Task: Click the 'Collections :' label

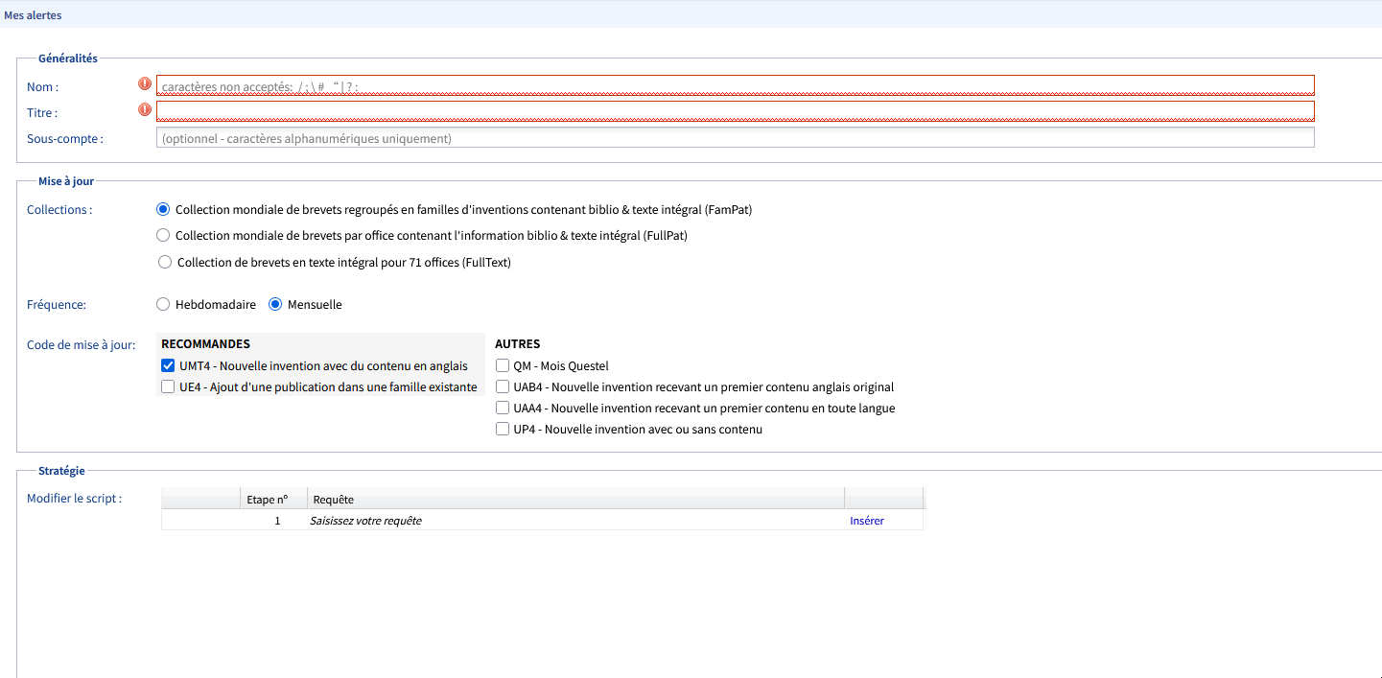Action: [x=59, y=209]
